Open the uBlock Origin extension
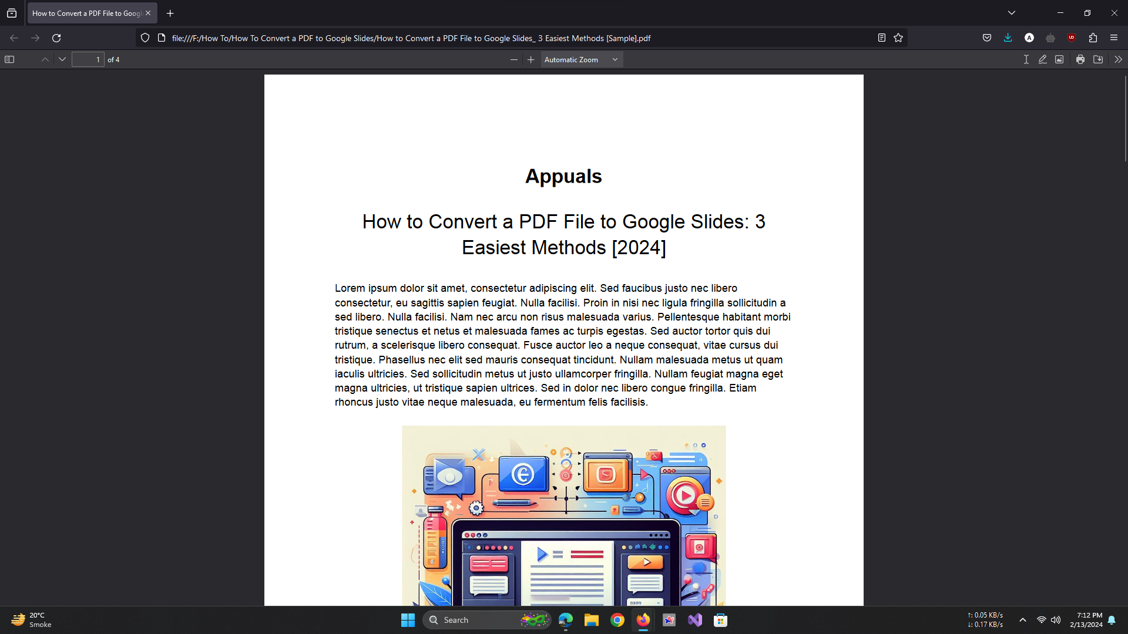This screenshot has width=1128, height=634. click(x=1072, y=38)
